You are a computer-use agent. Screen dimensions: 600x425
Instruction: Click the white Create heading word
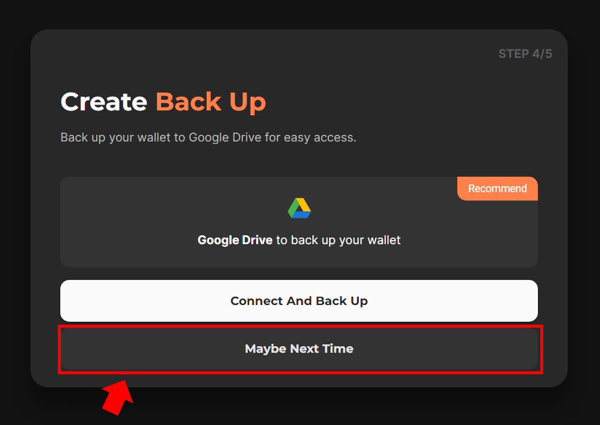tap(104, 102)
